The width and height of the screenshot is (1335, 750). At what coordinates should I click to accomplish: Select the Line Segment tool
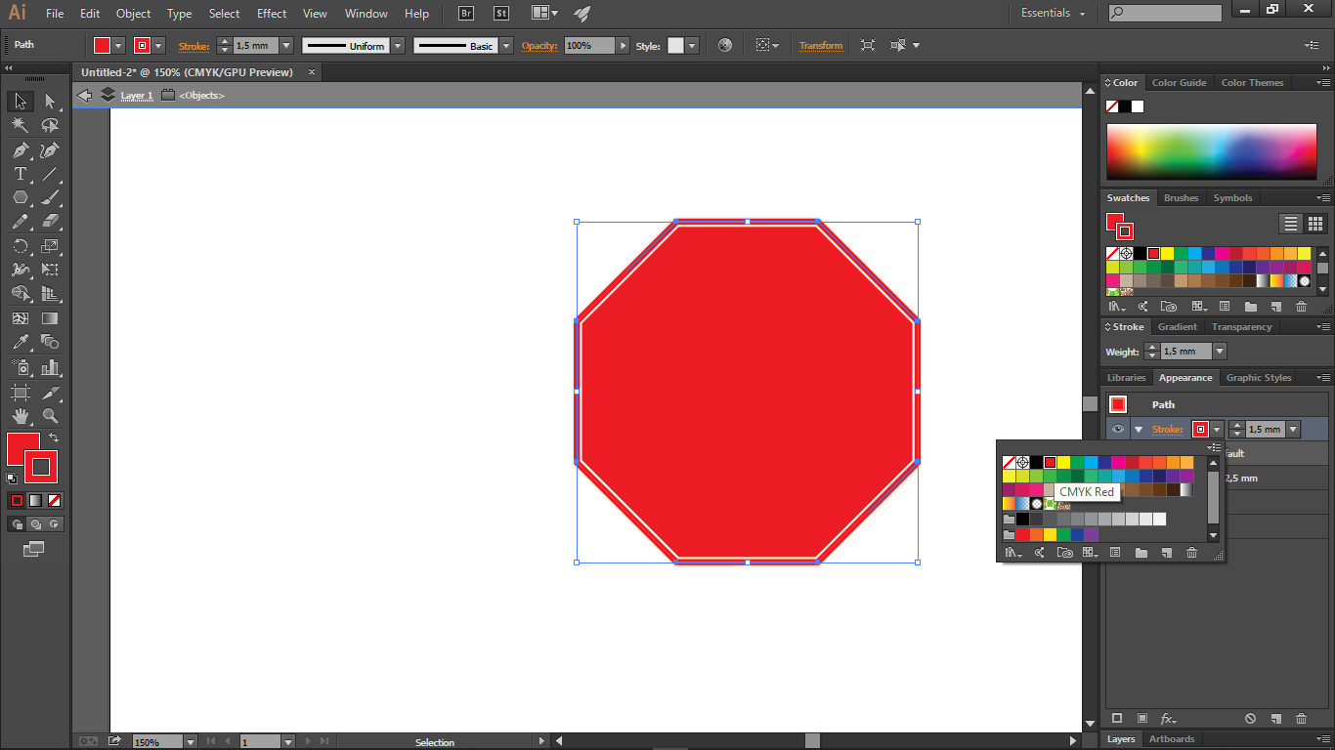click(x=50, y=174)
